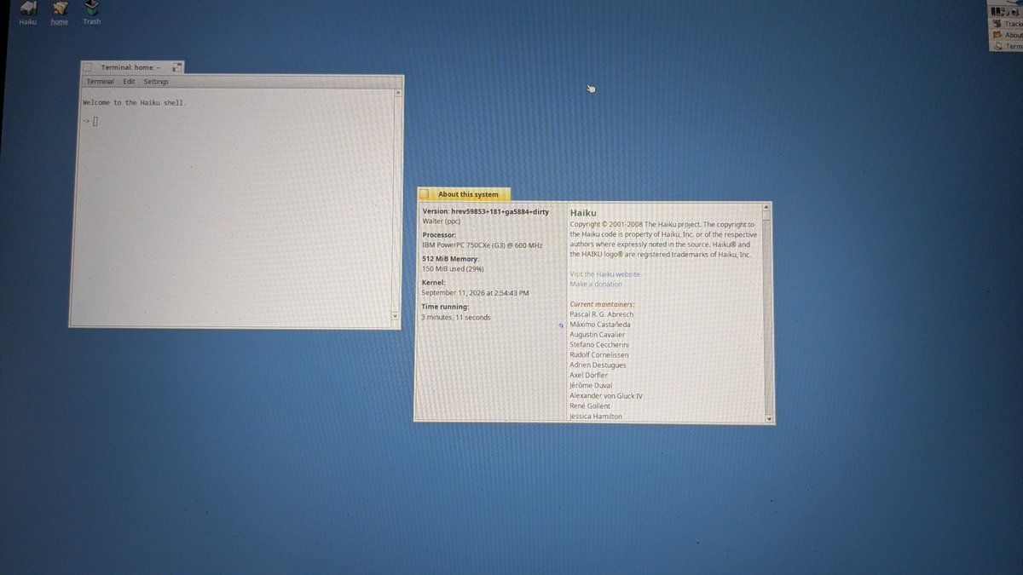Click the Walter (ppc) text
Screen dimensions: 1023x575
[x=442, y=221]
